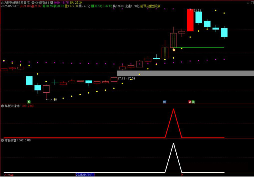Image resolution: width=254 pixels, height=177 pixels.
Task: Click the green 减 marker icon
Action: click(x=193, y=102)
